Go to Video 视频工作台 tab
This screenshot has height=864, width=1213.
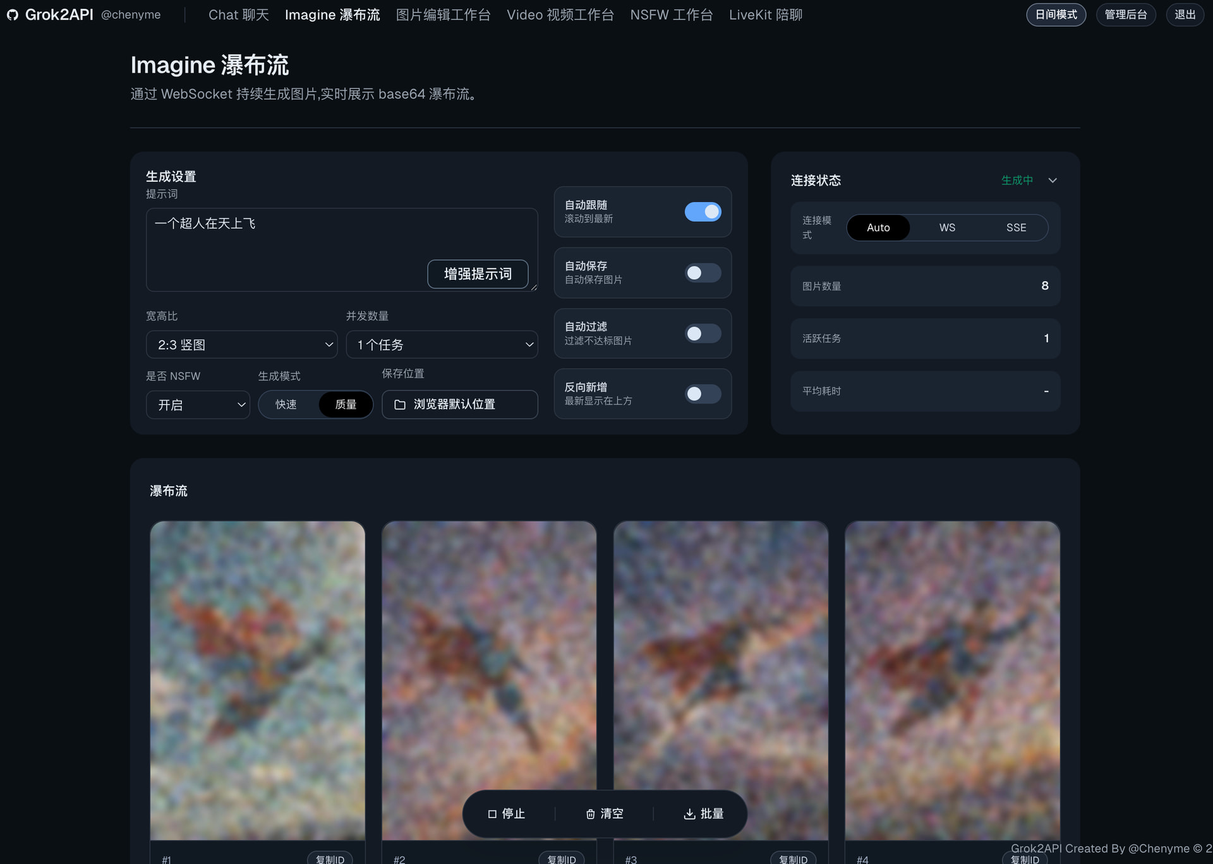tap(560, 15)
